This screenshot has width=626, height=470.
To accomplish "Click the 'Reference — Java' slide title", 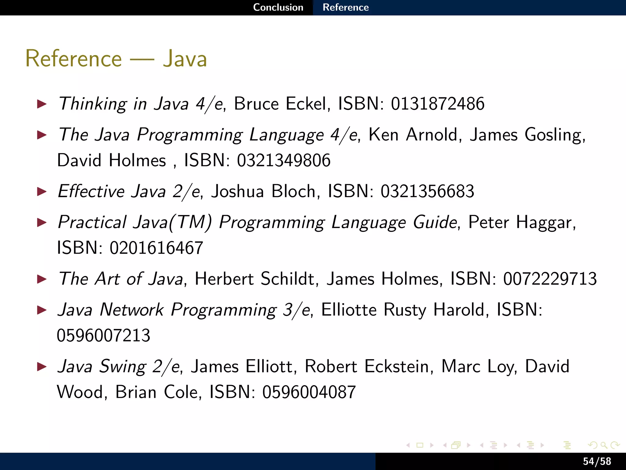I will 116,58.
